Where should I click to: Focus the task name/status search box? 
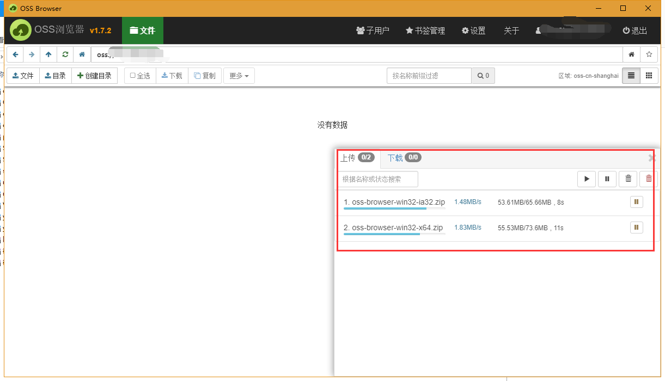[379, 179]
